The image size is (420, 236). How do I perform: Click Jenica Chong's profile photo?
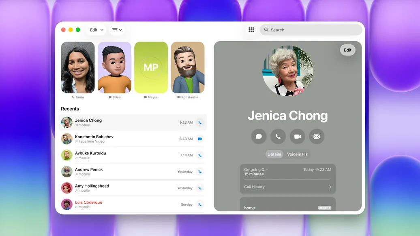pos(288,71)
